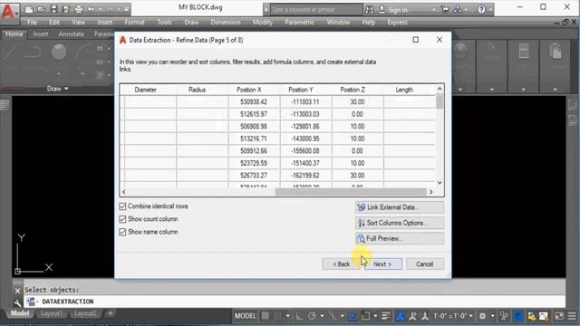Click the A360 connect icon beside the cart
The width and height of the screenshot is (580, 326).
[458, 10]
